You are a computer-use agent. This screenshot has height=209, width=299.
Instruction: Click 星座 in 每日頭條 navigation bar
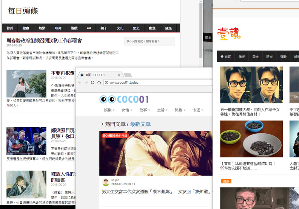click(x=168, y=28)
